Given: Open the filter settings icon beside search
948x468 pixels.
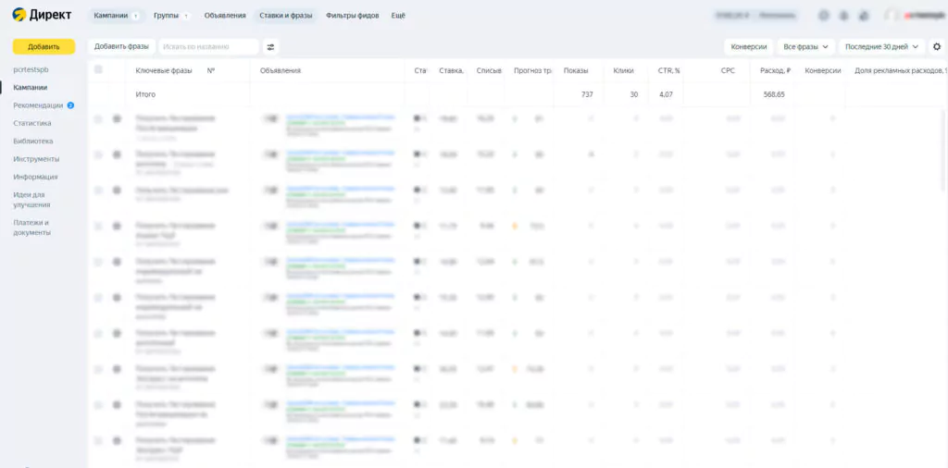Looking at the screenshot, I should [270, 46].
